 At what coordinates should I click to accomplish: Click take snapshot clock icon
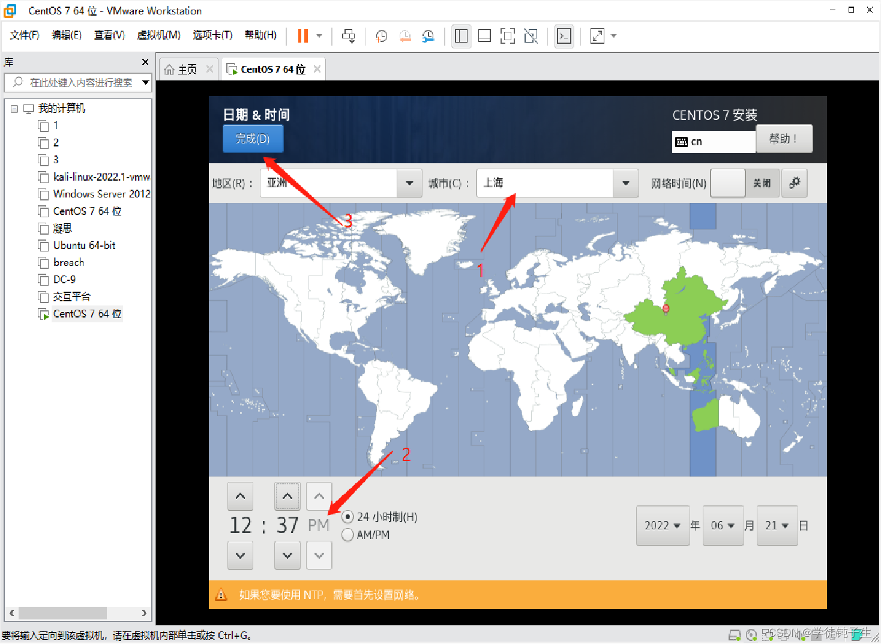coord(381,36)
